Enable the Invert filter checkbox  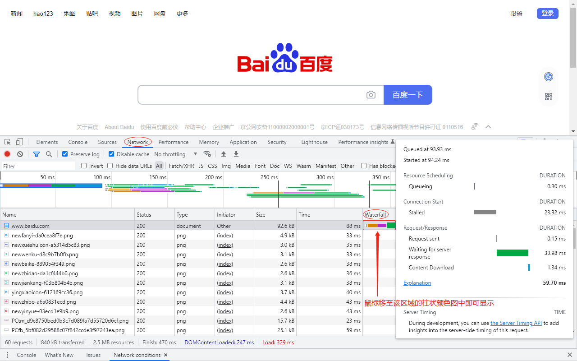[84, 166]
